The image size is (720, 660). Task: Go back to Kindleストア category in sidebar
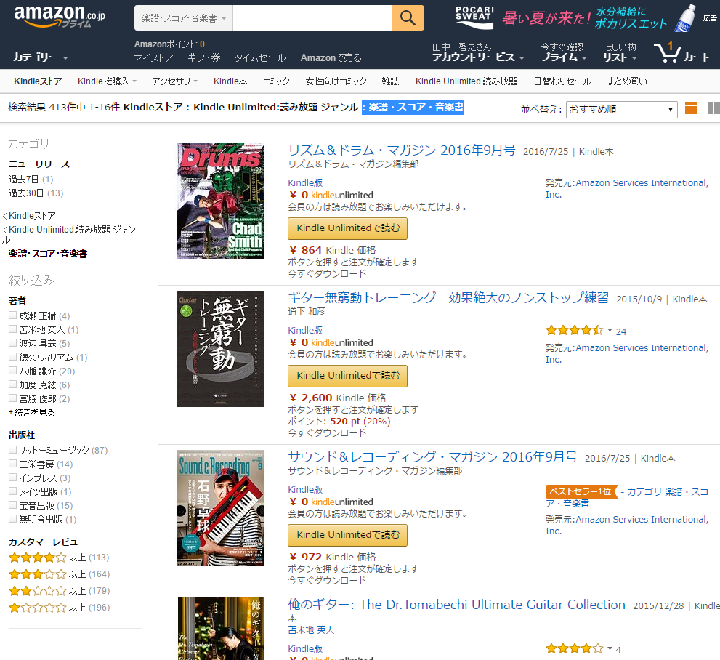31,215
